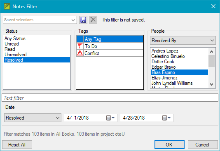Select Edgar Bravo in People list
This screenshot has height=151, width=220.
[x=179, y=67]
